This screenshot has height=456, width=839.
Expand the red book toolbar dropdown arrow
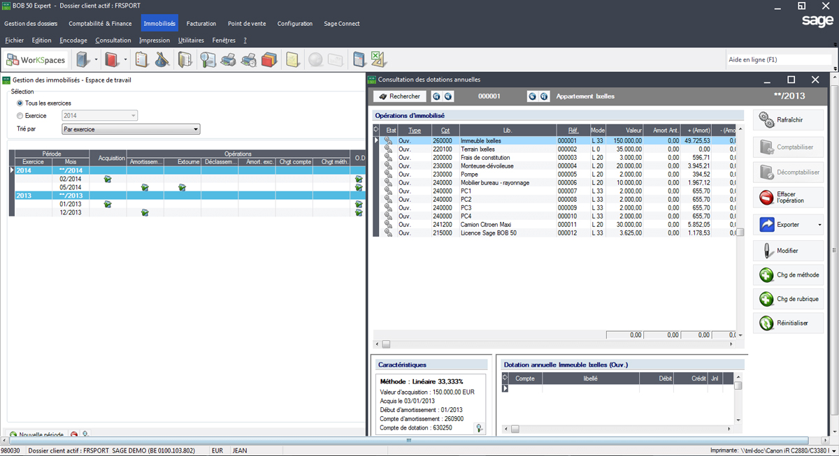pyautogui.click(x=125, y=60)
